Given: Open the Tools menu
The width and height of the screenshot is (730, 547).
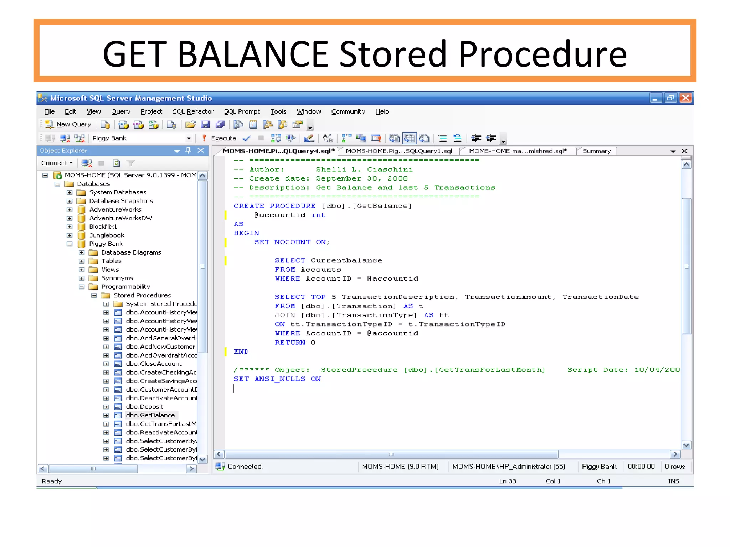Looking at the screenshot, I should pyautogui.click(x=278, y=111).
